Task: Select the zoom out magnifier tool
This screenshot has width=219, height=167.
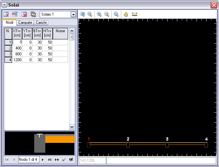Action: [x=107, y=14]
